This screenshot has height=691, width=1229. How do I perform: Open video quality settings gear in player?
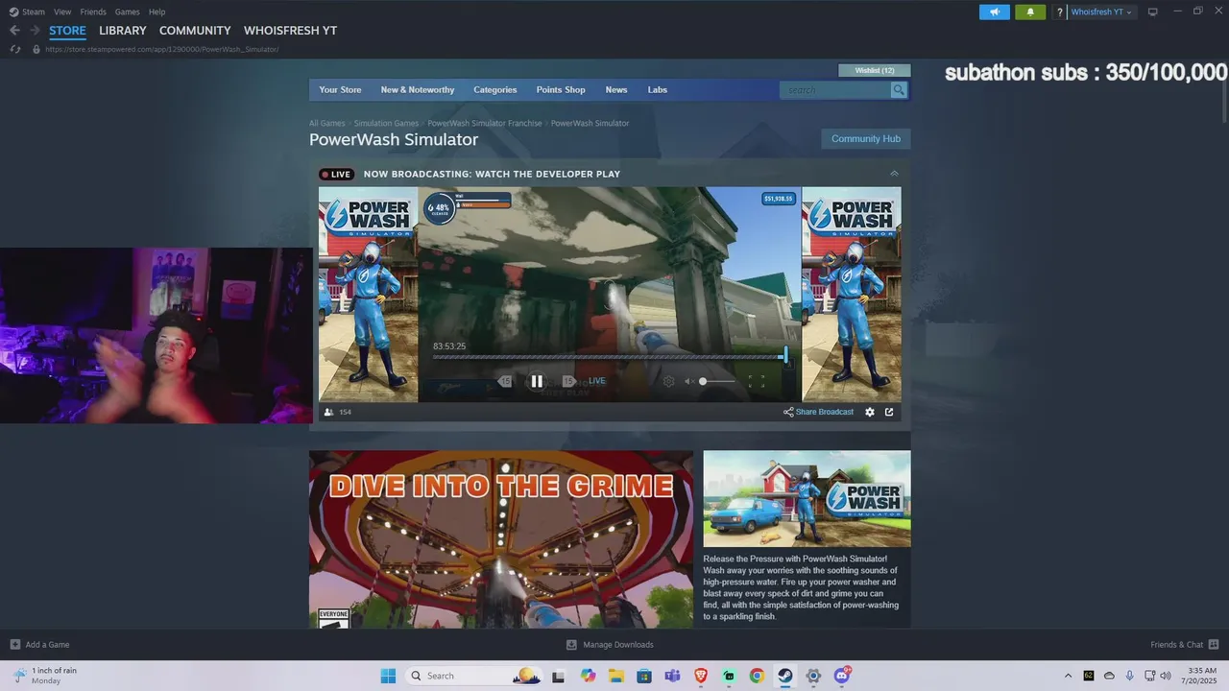669,381
